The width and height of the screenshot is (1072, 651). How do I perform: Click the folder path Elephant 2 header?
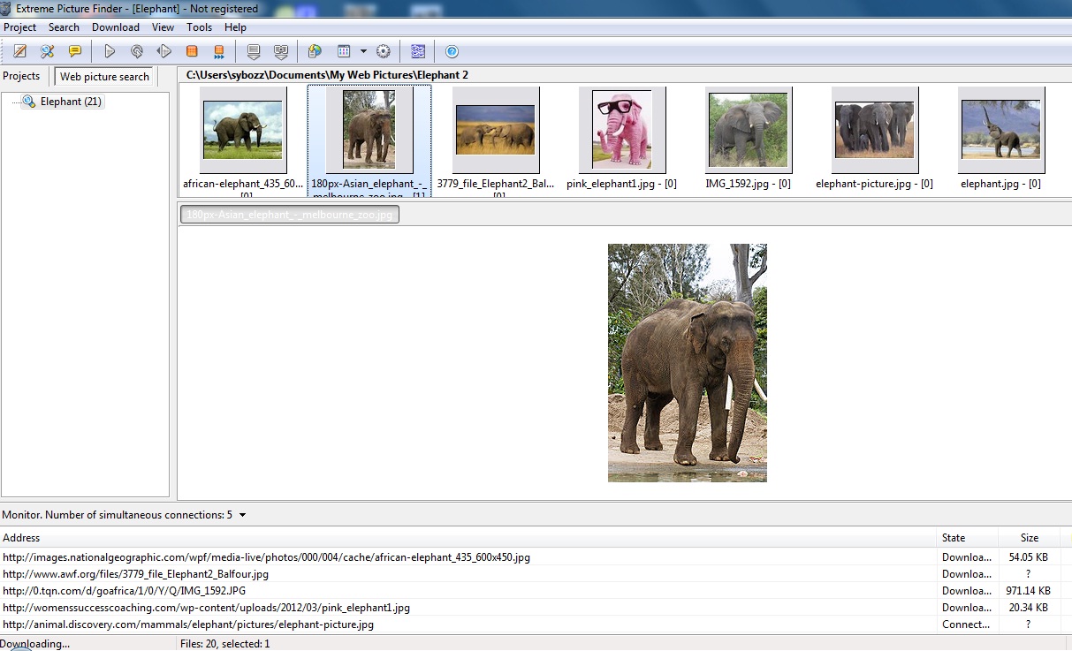pyautogui.click(x=327, y=75)
